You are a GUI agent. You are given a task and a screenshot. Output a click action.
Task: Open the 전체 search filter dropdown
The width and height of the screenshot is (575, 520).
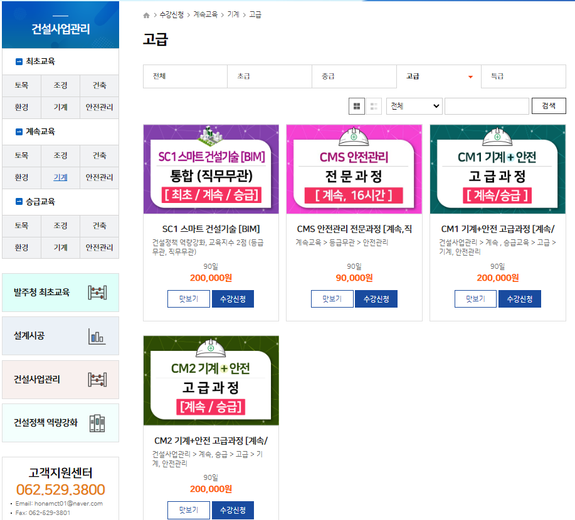tap(414, 107)
